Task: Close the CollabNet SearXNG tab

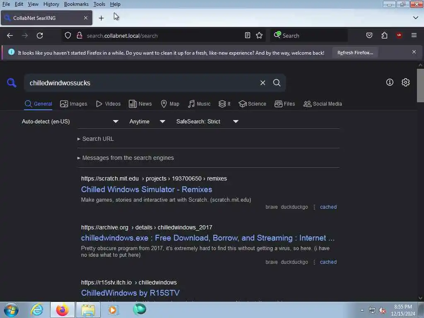Action: coord(86,18)
